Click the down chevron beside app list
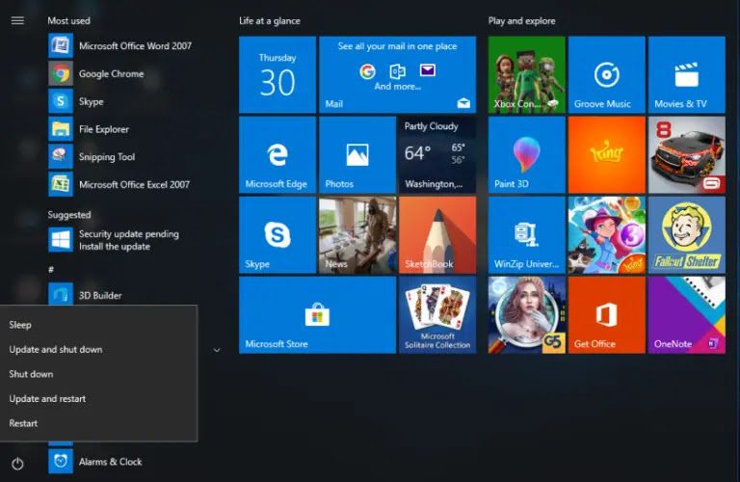This screenshot has height=482, width=740. point(217,350)
